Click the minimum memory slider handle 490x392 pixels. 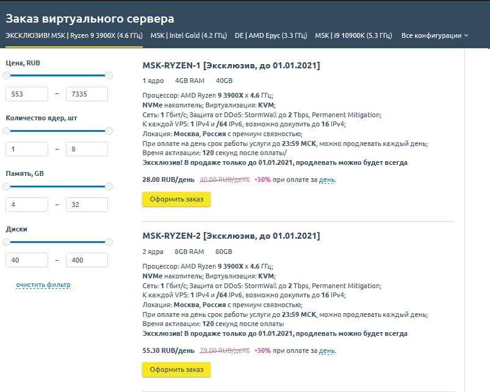(x=6, y=186)
